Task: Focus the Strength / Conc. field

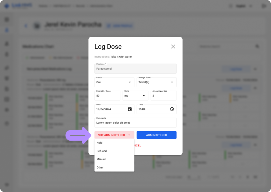Action: tap(107, 96)
